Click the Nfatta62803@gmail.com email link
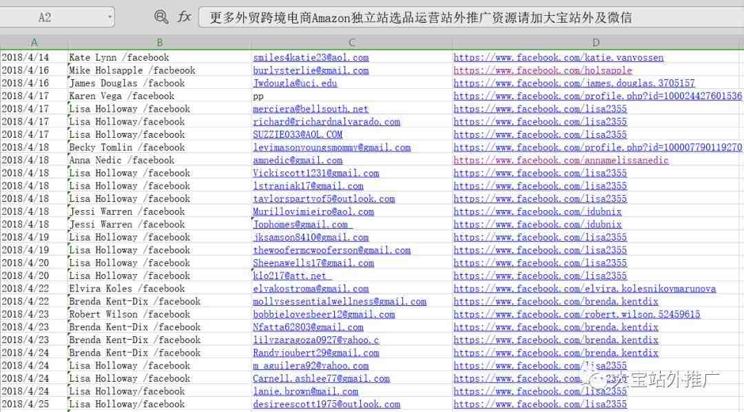Viewport: 744px width, 412px height. pos(308,327)
